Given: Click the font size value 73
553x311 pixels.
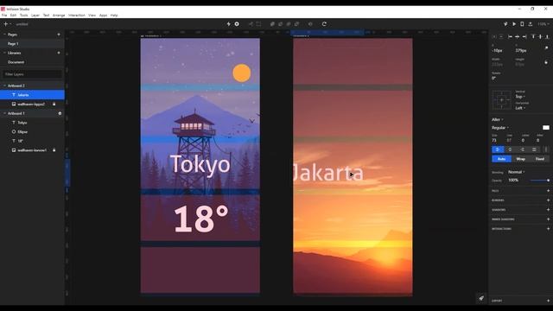Looking at the screenshot, I should pyautogui.click(x=494, y=140).
